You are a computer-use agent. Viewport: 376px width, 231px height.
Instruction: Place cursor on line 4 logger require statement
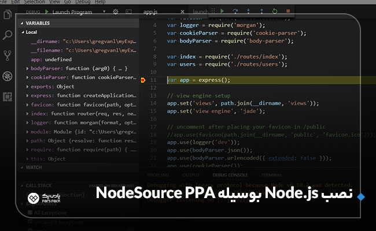[216, 25]
